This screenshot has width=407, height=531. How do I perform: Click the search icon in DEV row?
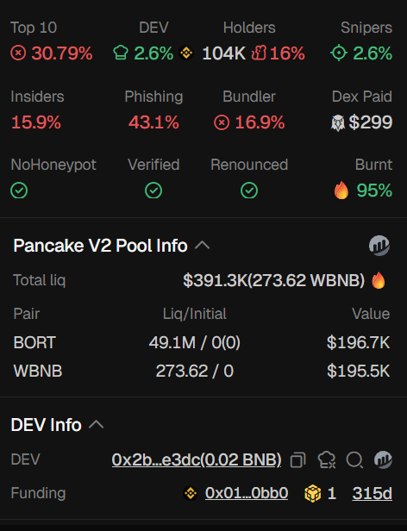point(354,460)
